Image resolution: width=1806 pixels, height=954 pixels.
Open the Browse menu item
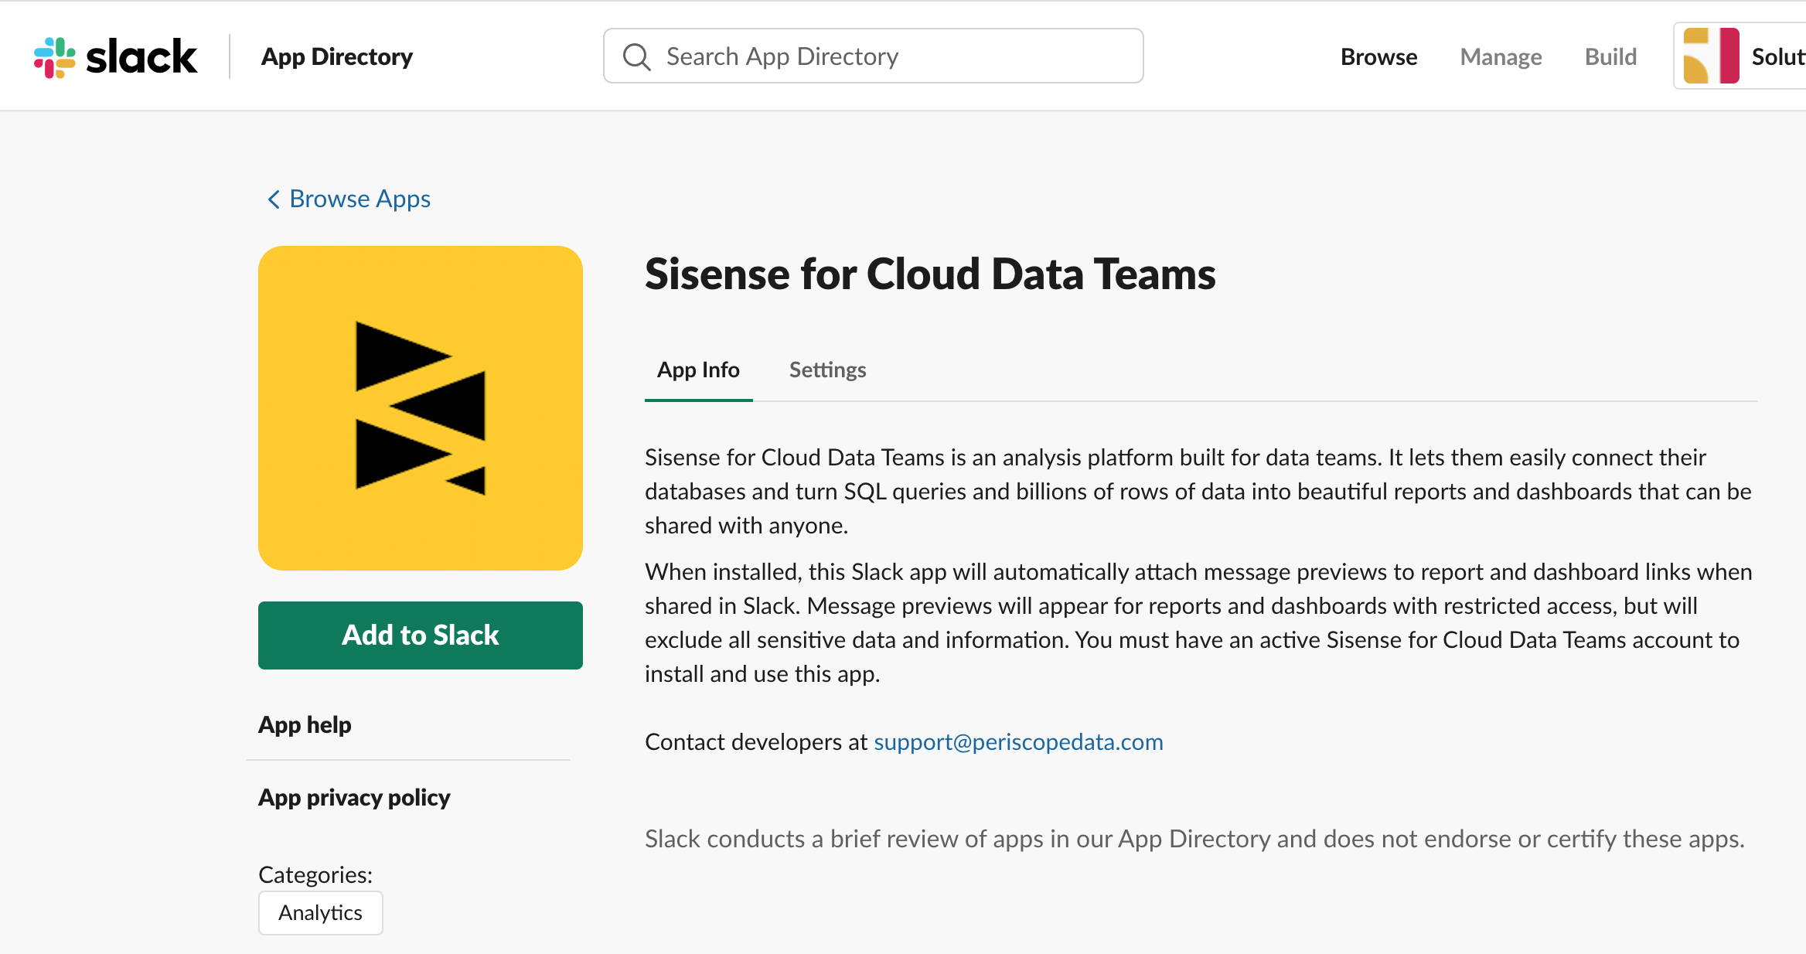tap(1378, 56)
